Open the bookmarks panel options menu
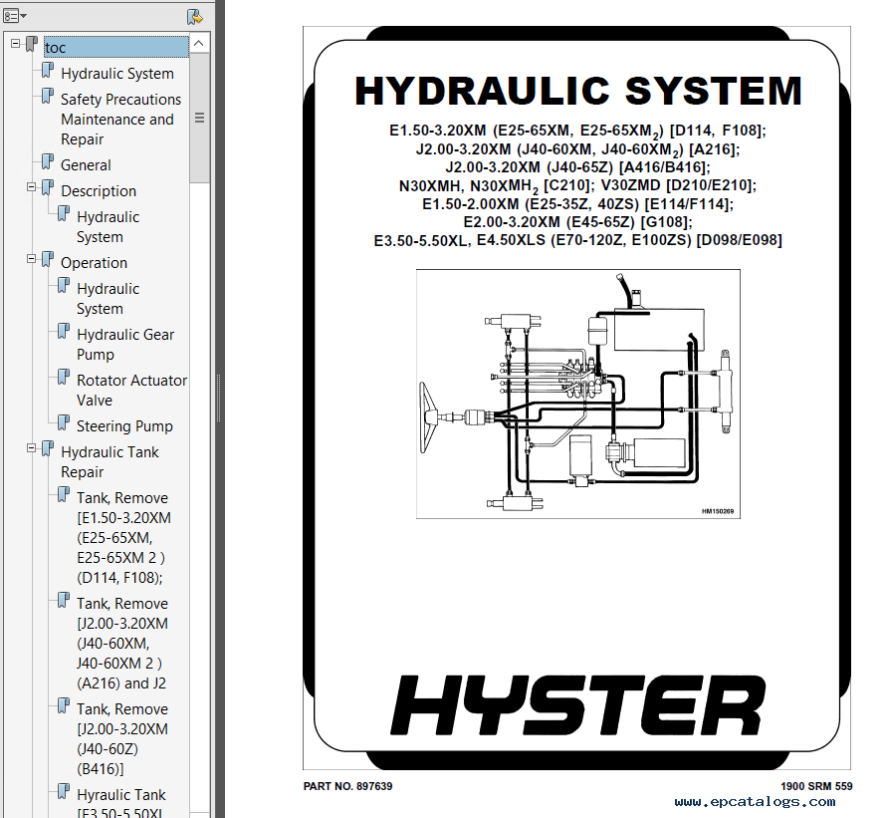Screen dimensions: 886x818 15,16
